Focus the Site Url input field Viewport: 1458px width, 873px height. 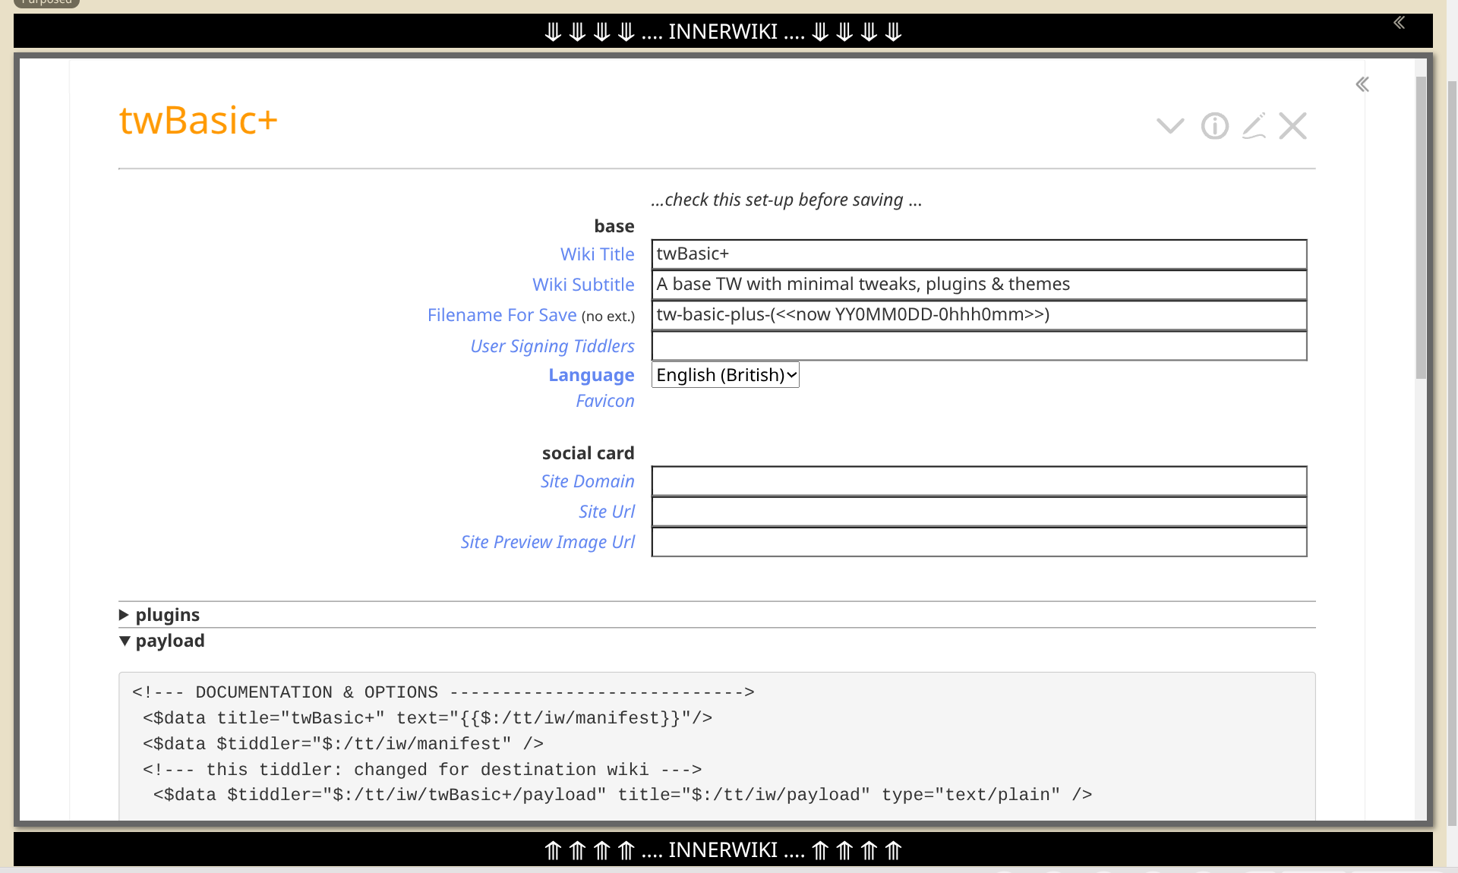click(979, 512)
